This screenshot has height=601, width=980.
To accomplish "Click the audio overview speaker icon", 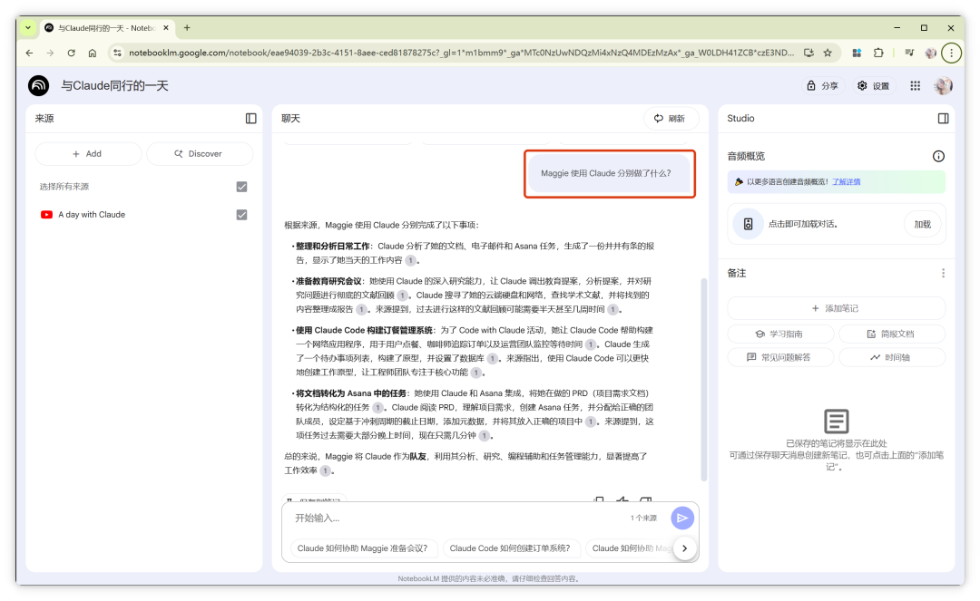I will pyautogui.click(x=748, y=224).
